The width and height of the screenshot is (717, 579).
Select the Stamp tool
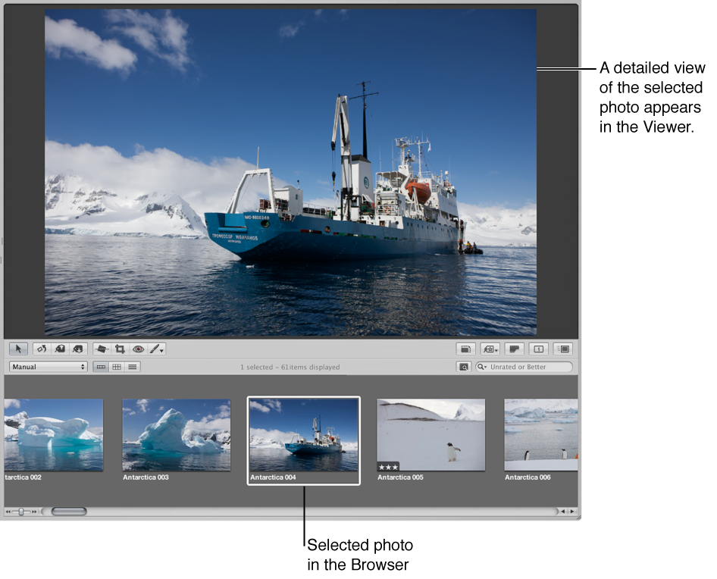pyautogui.click(x=79, y=349)
